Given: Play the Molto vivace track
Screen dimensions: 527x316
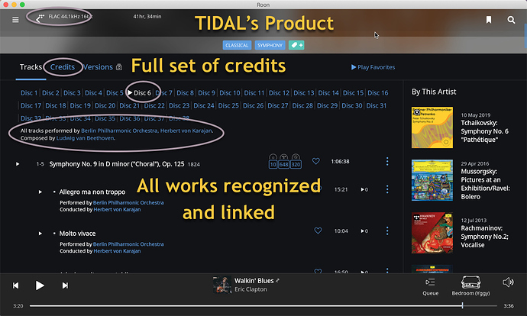Looking at the screenshot, I should click(x=40, y=234).
